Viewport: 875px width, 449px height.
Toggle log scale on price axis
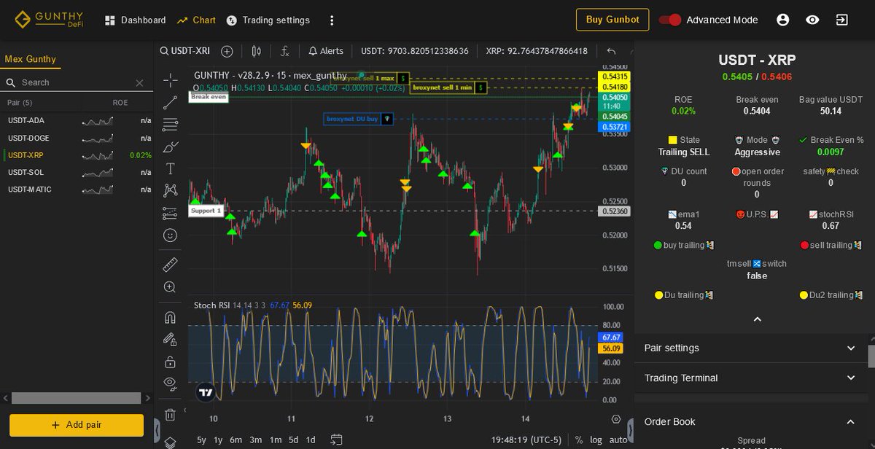[x=596, y=440]
